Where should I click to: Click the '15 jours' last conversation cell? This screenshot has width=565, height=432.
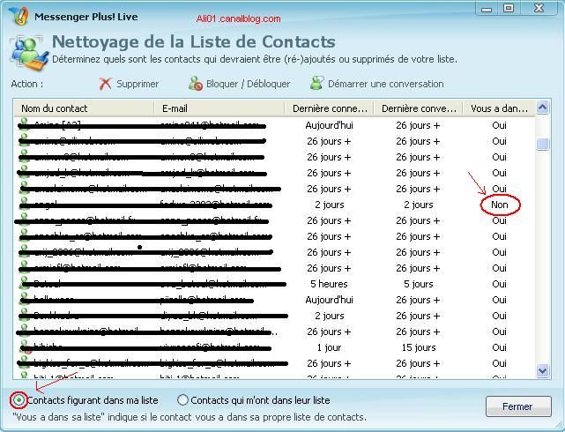[x=419, y=347]
